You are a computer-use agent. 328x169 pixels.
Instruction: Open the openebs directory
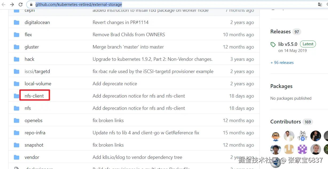[x=34, y=120]
